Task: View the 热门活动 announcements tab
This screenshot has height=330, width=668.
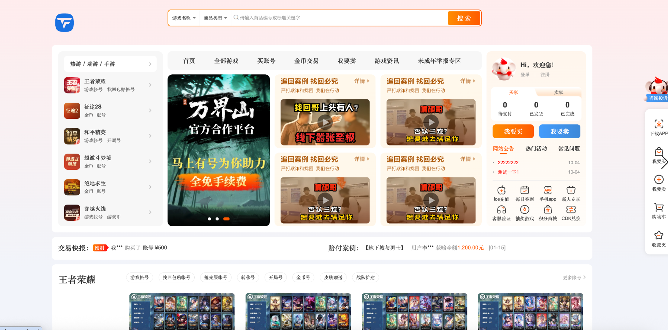Action: [x=536, y=148]
